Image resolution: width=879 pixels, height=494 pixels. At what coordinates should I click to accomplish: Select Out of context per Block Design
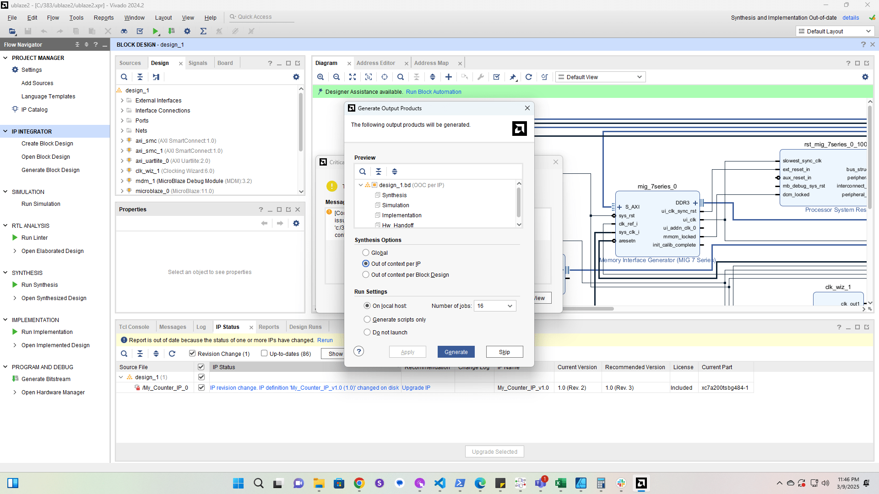366,274
